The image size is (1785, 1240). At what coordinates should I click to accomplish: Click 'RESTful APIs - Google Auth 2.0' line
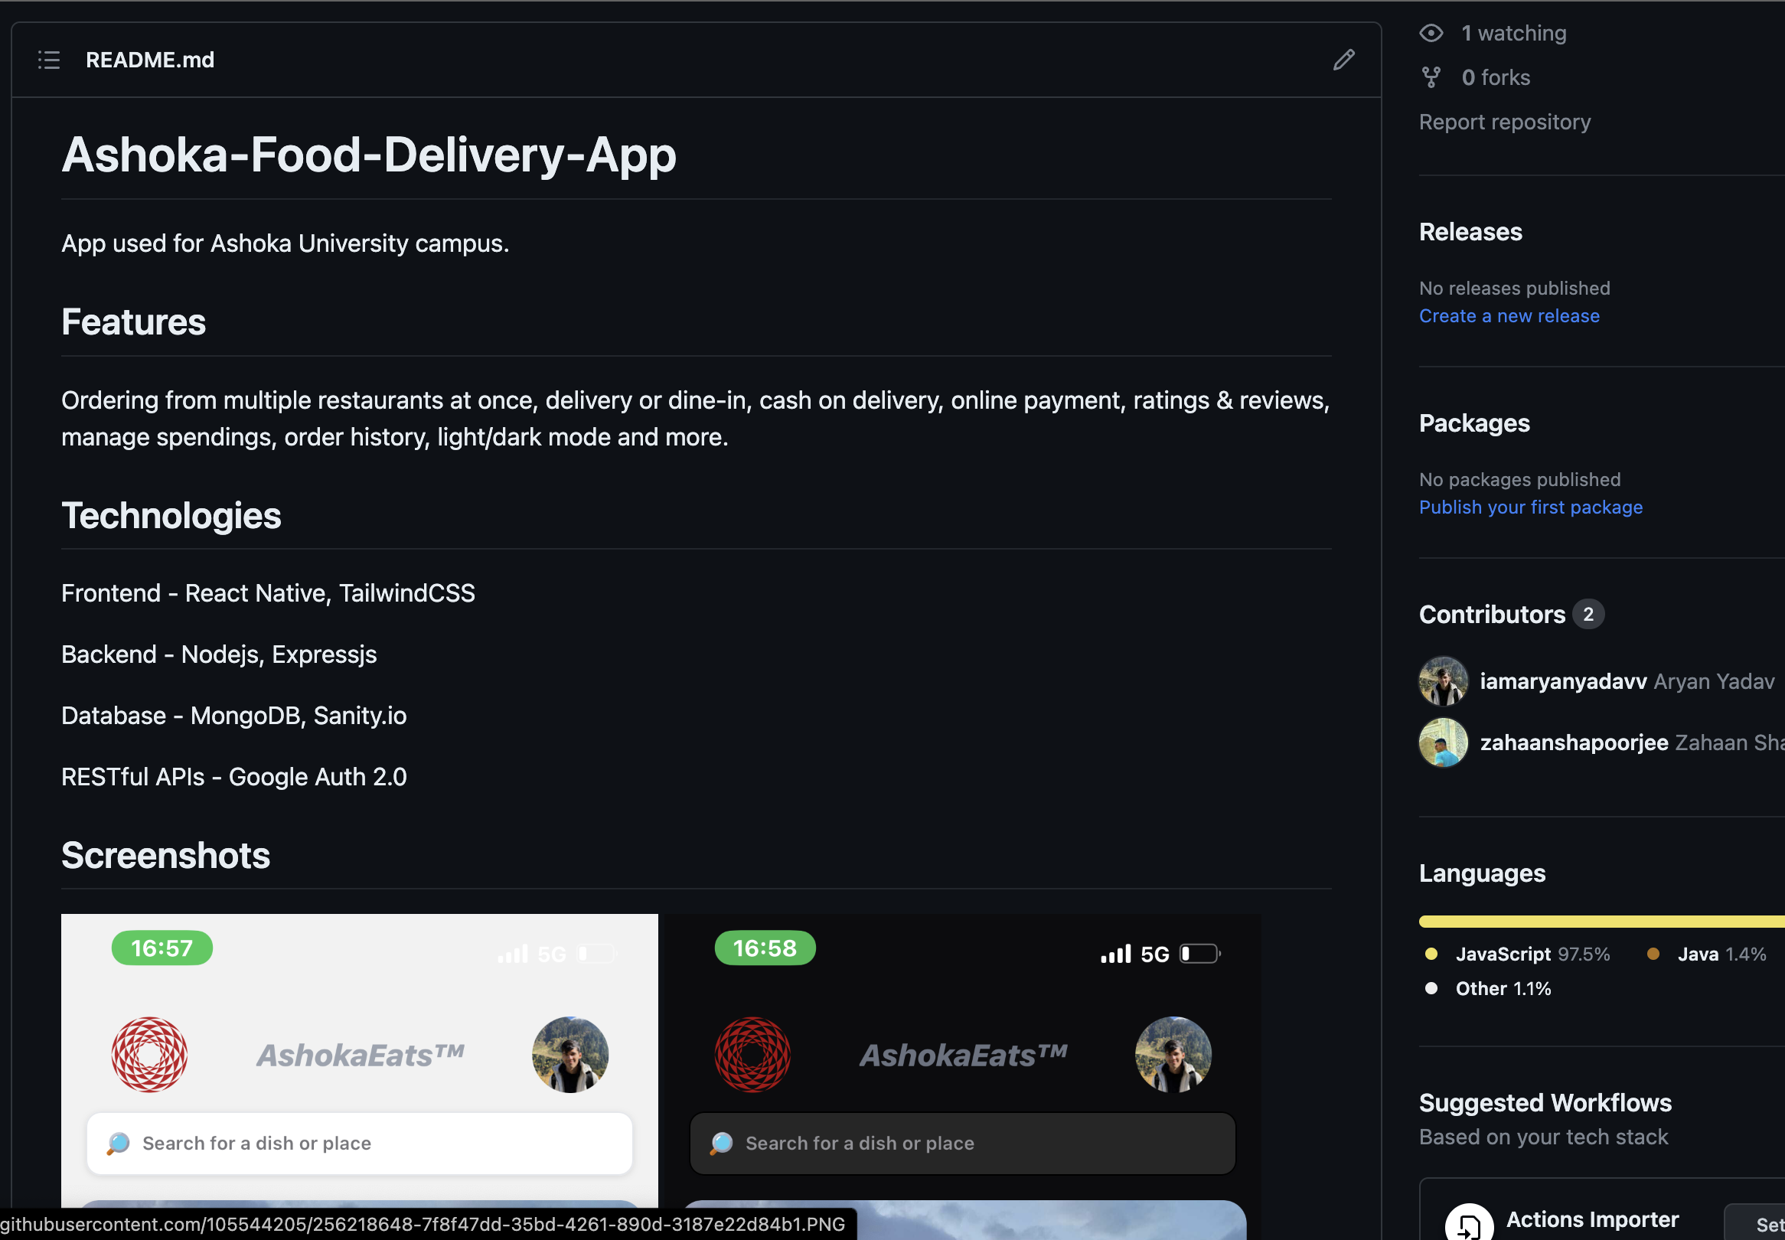pos(233,776)
